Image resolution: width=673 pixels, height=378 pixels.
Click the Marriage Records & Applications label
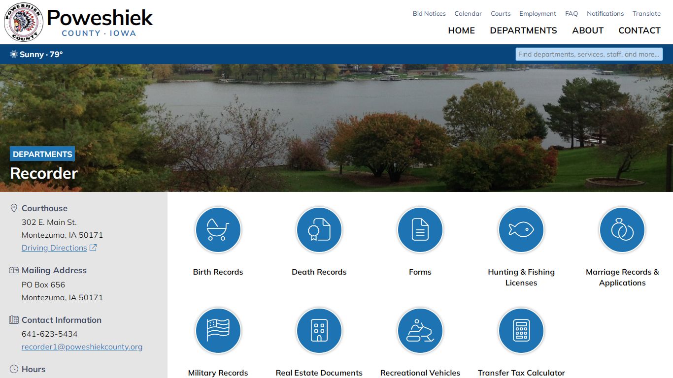point(622,277)
